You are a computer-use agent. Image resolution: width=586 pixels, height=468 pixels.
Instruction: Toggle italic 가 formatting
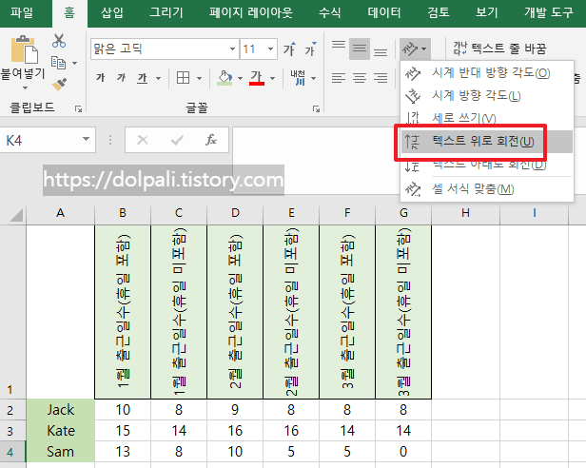[121, 78]
